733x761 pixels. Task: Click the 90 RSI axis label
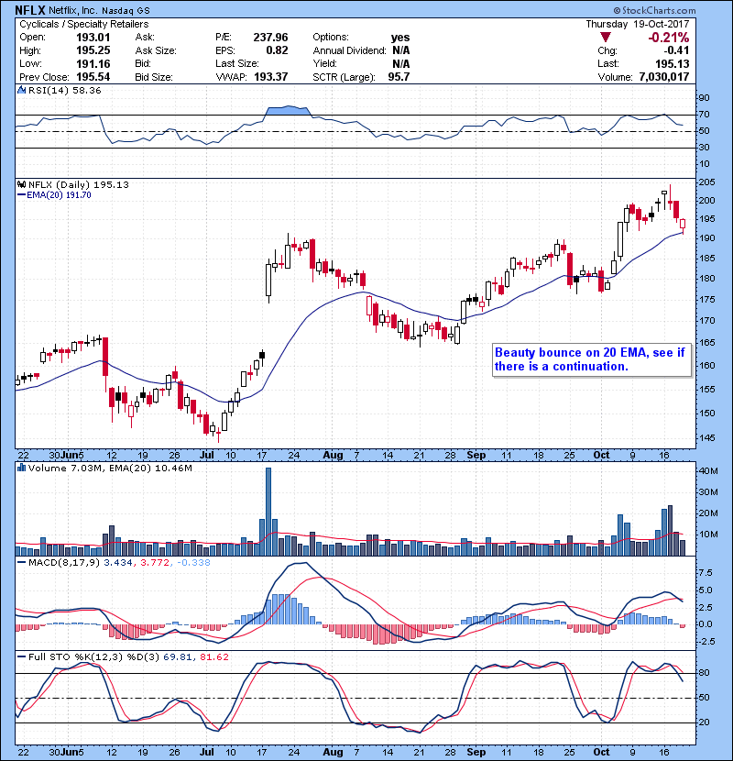pos(704,97)
